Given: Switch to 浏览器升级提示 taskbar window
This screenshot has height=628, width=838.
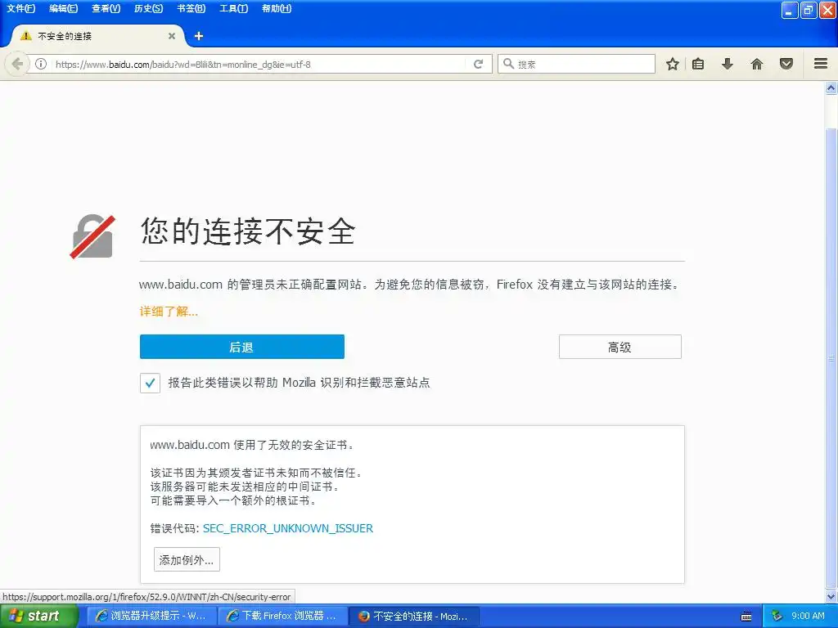Looking at the screenshot, I should [151, 616].
